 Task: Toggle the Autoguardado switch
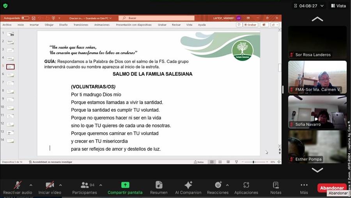[x=25, y=18]
